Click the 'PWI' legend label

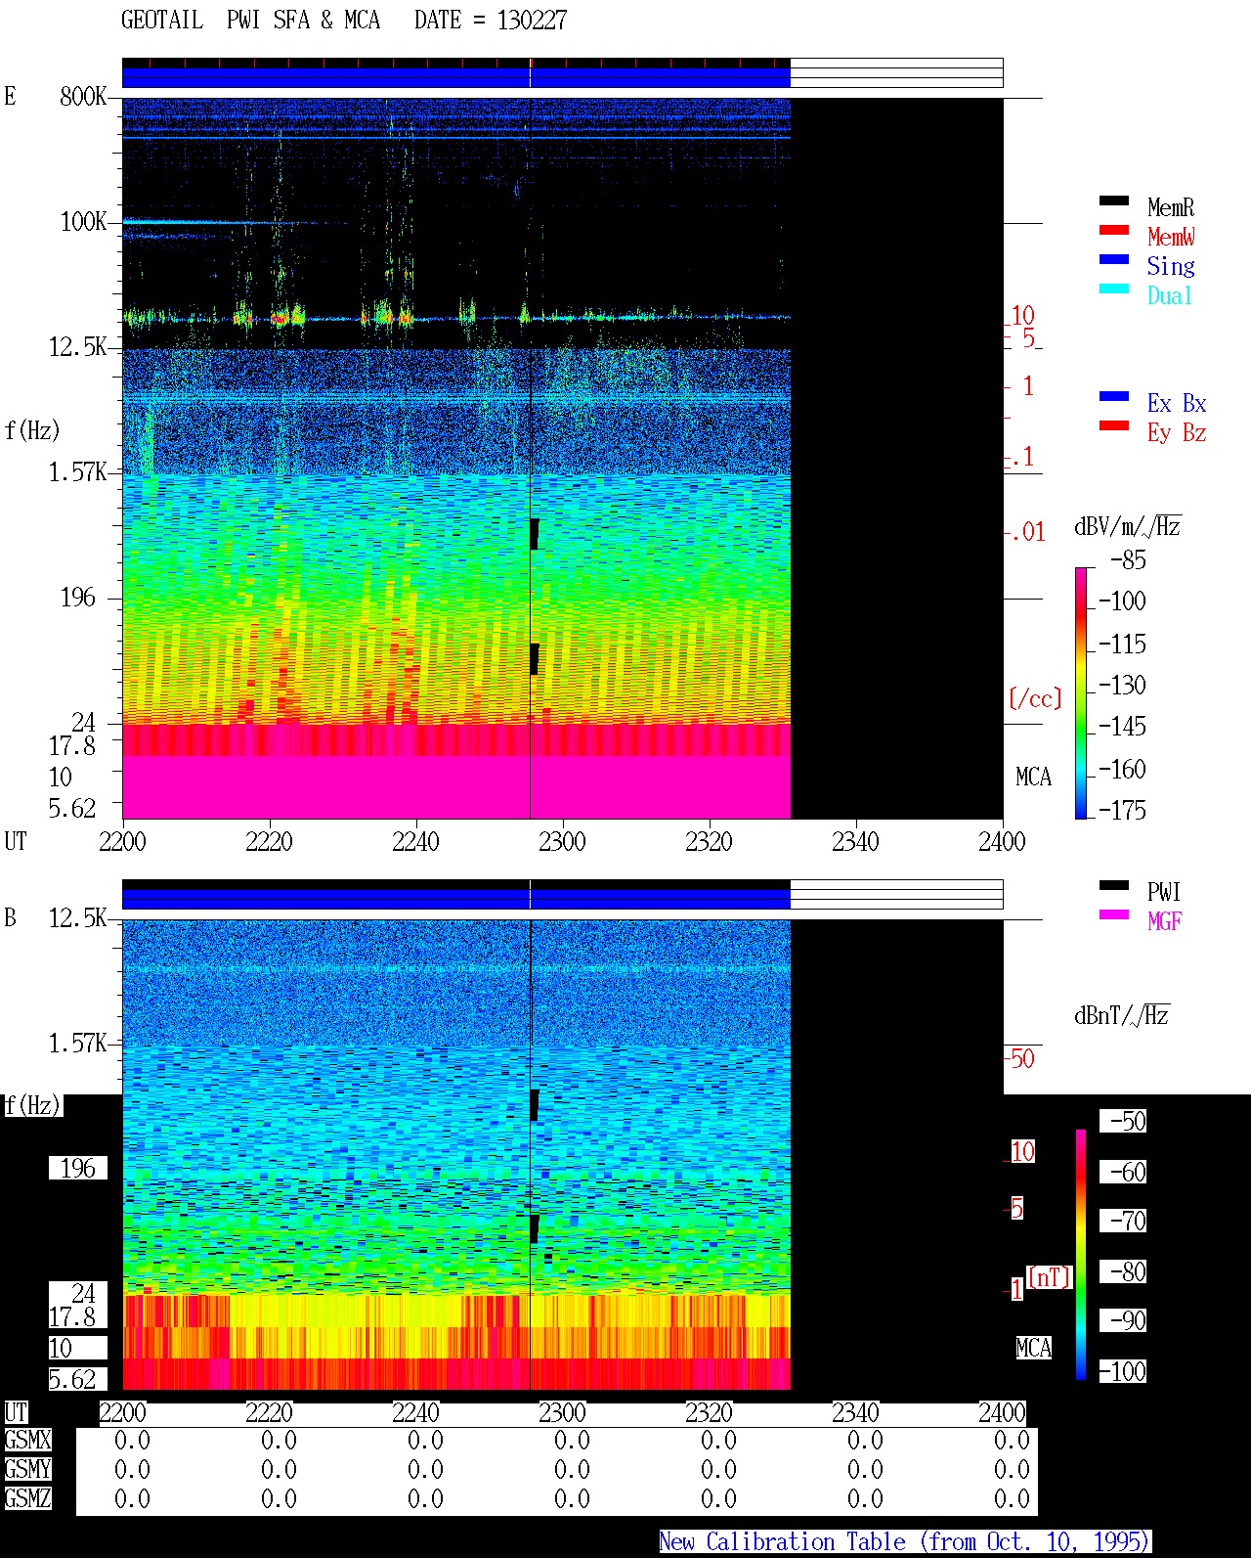(1164, 892)
